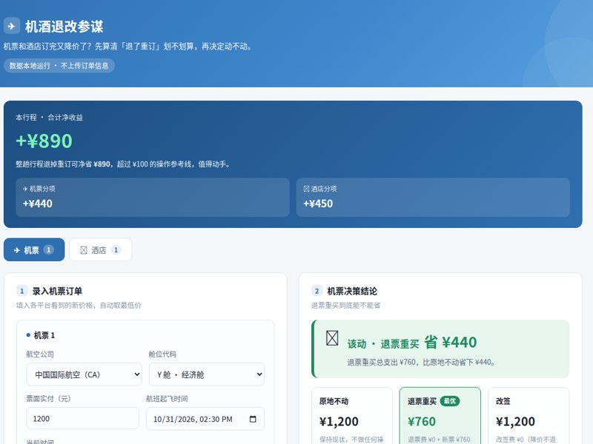Focus the 票面实付 price input field

point(82,418)
